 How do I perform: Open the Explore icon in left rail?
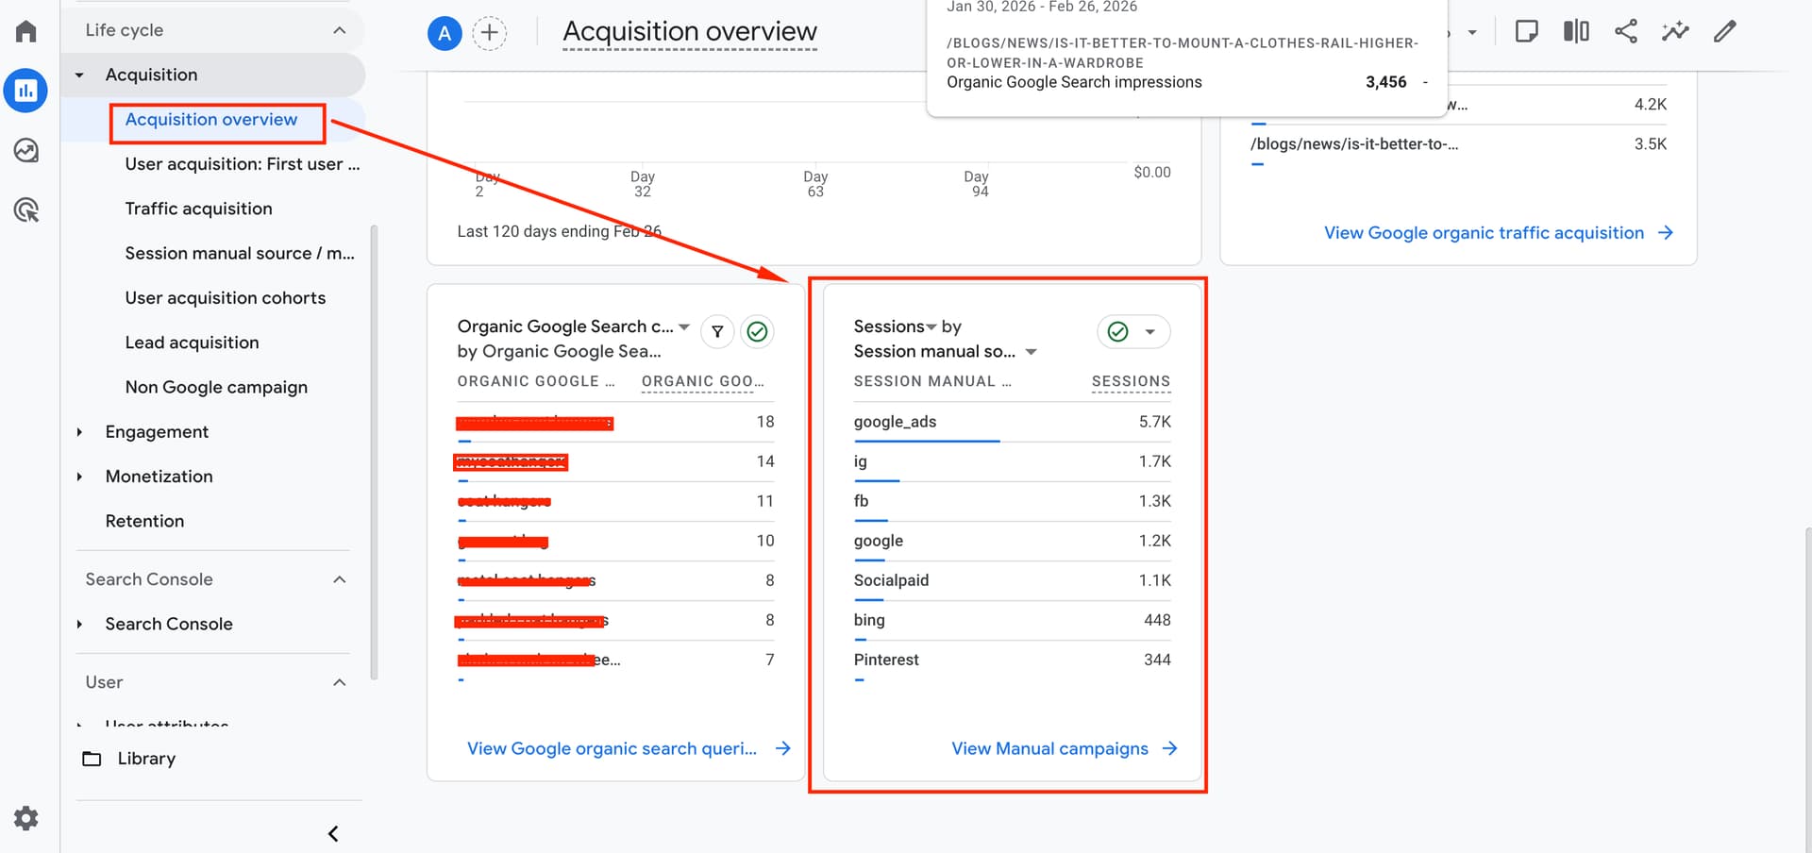[x=25, y=150]
